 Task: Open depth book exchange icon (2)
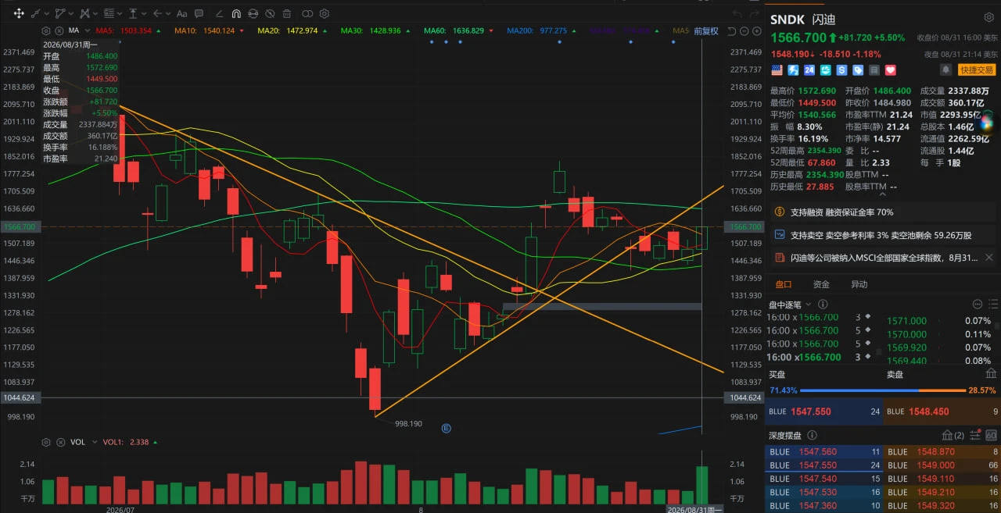pos(953,435)
